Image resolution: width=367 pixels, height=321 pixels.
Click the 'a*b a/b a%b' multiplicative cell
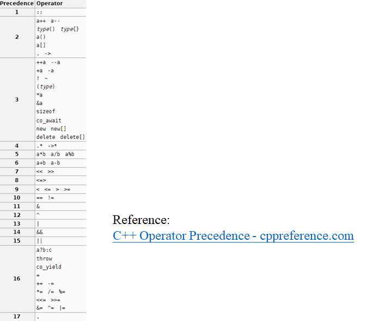point(60,154)
